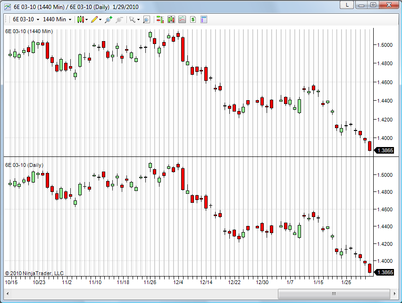Click the chart window icon in title bar

[x=7, y=7]
